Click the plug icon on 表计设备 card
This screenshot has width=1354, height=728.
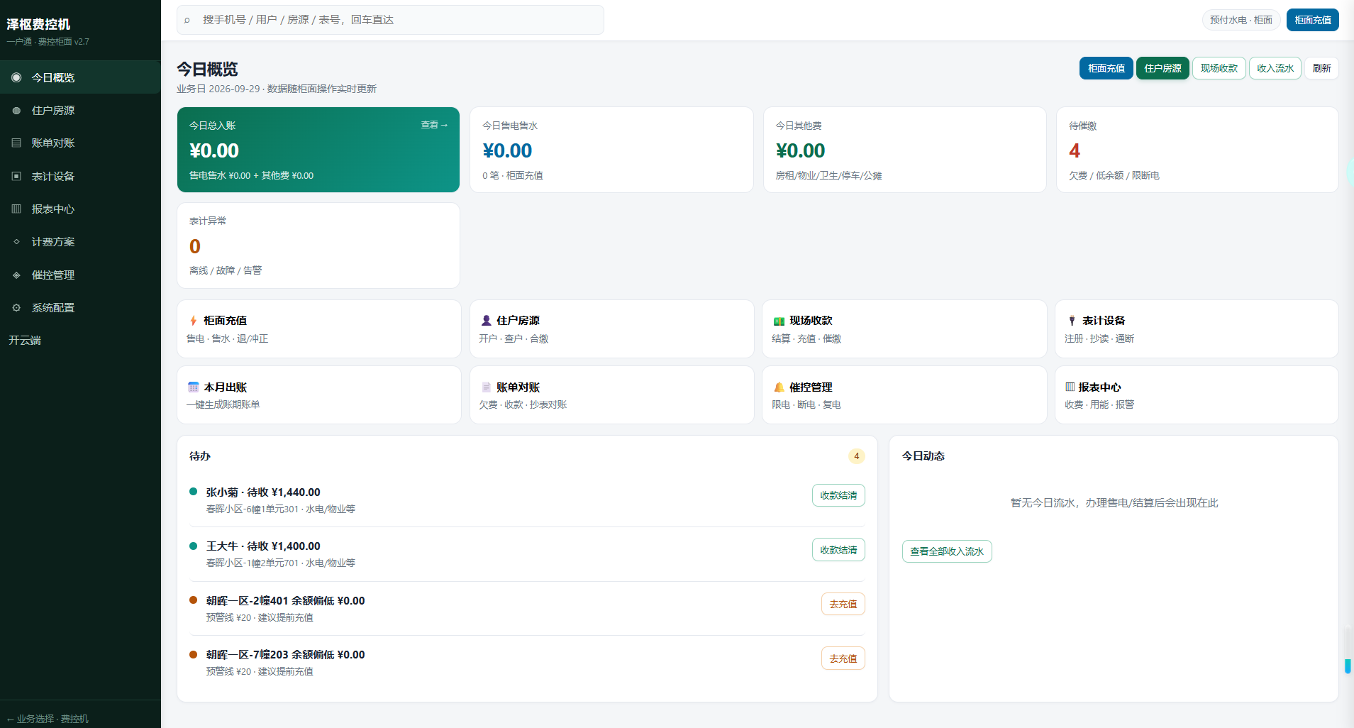coord(1072,321)
